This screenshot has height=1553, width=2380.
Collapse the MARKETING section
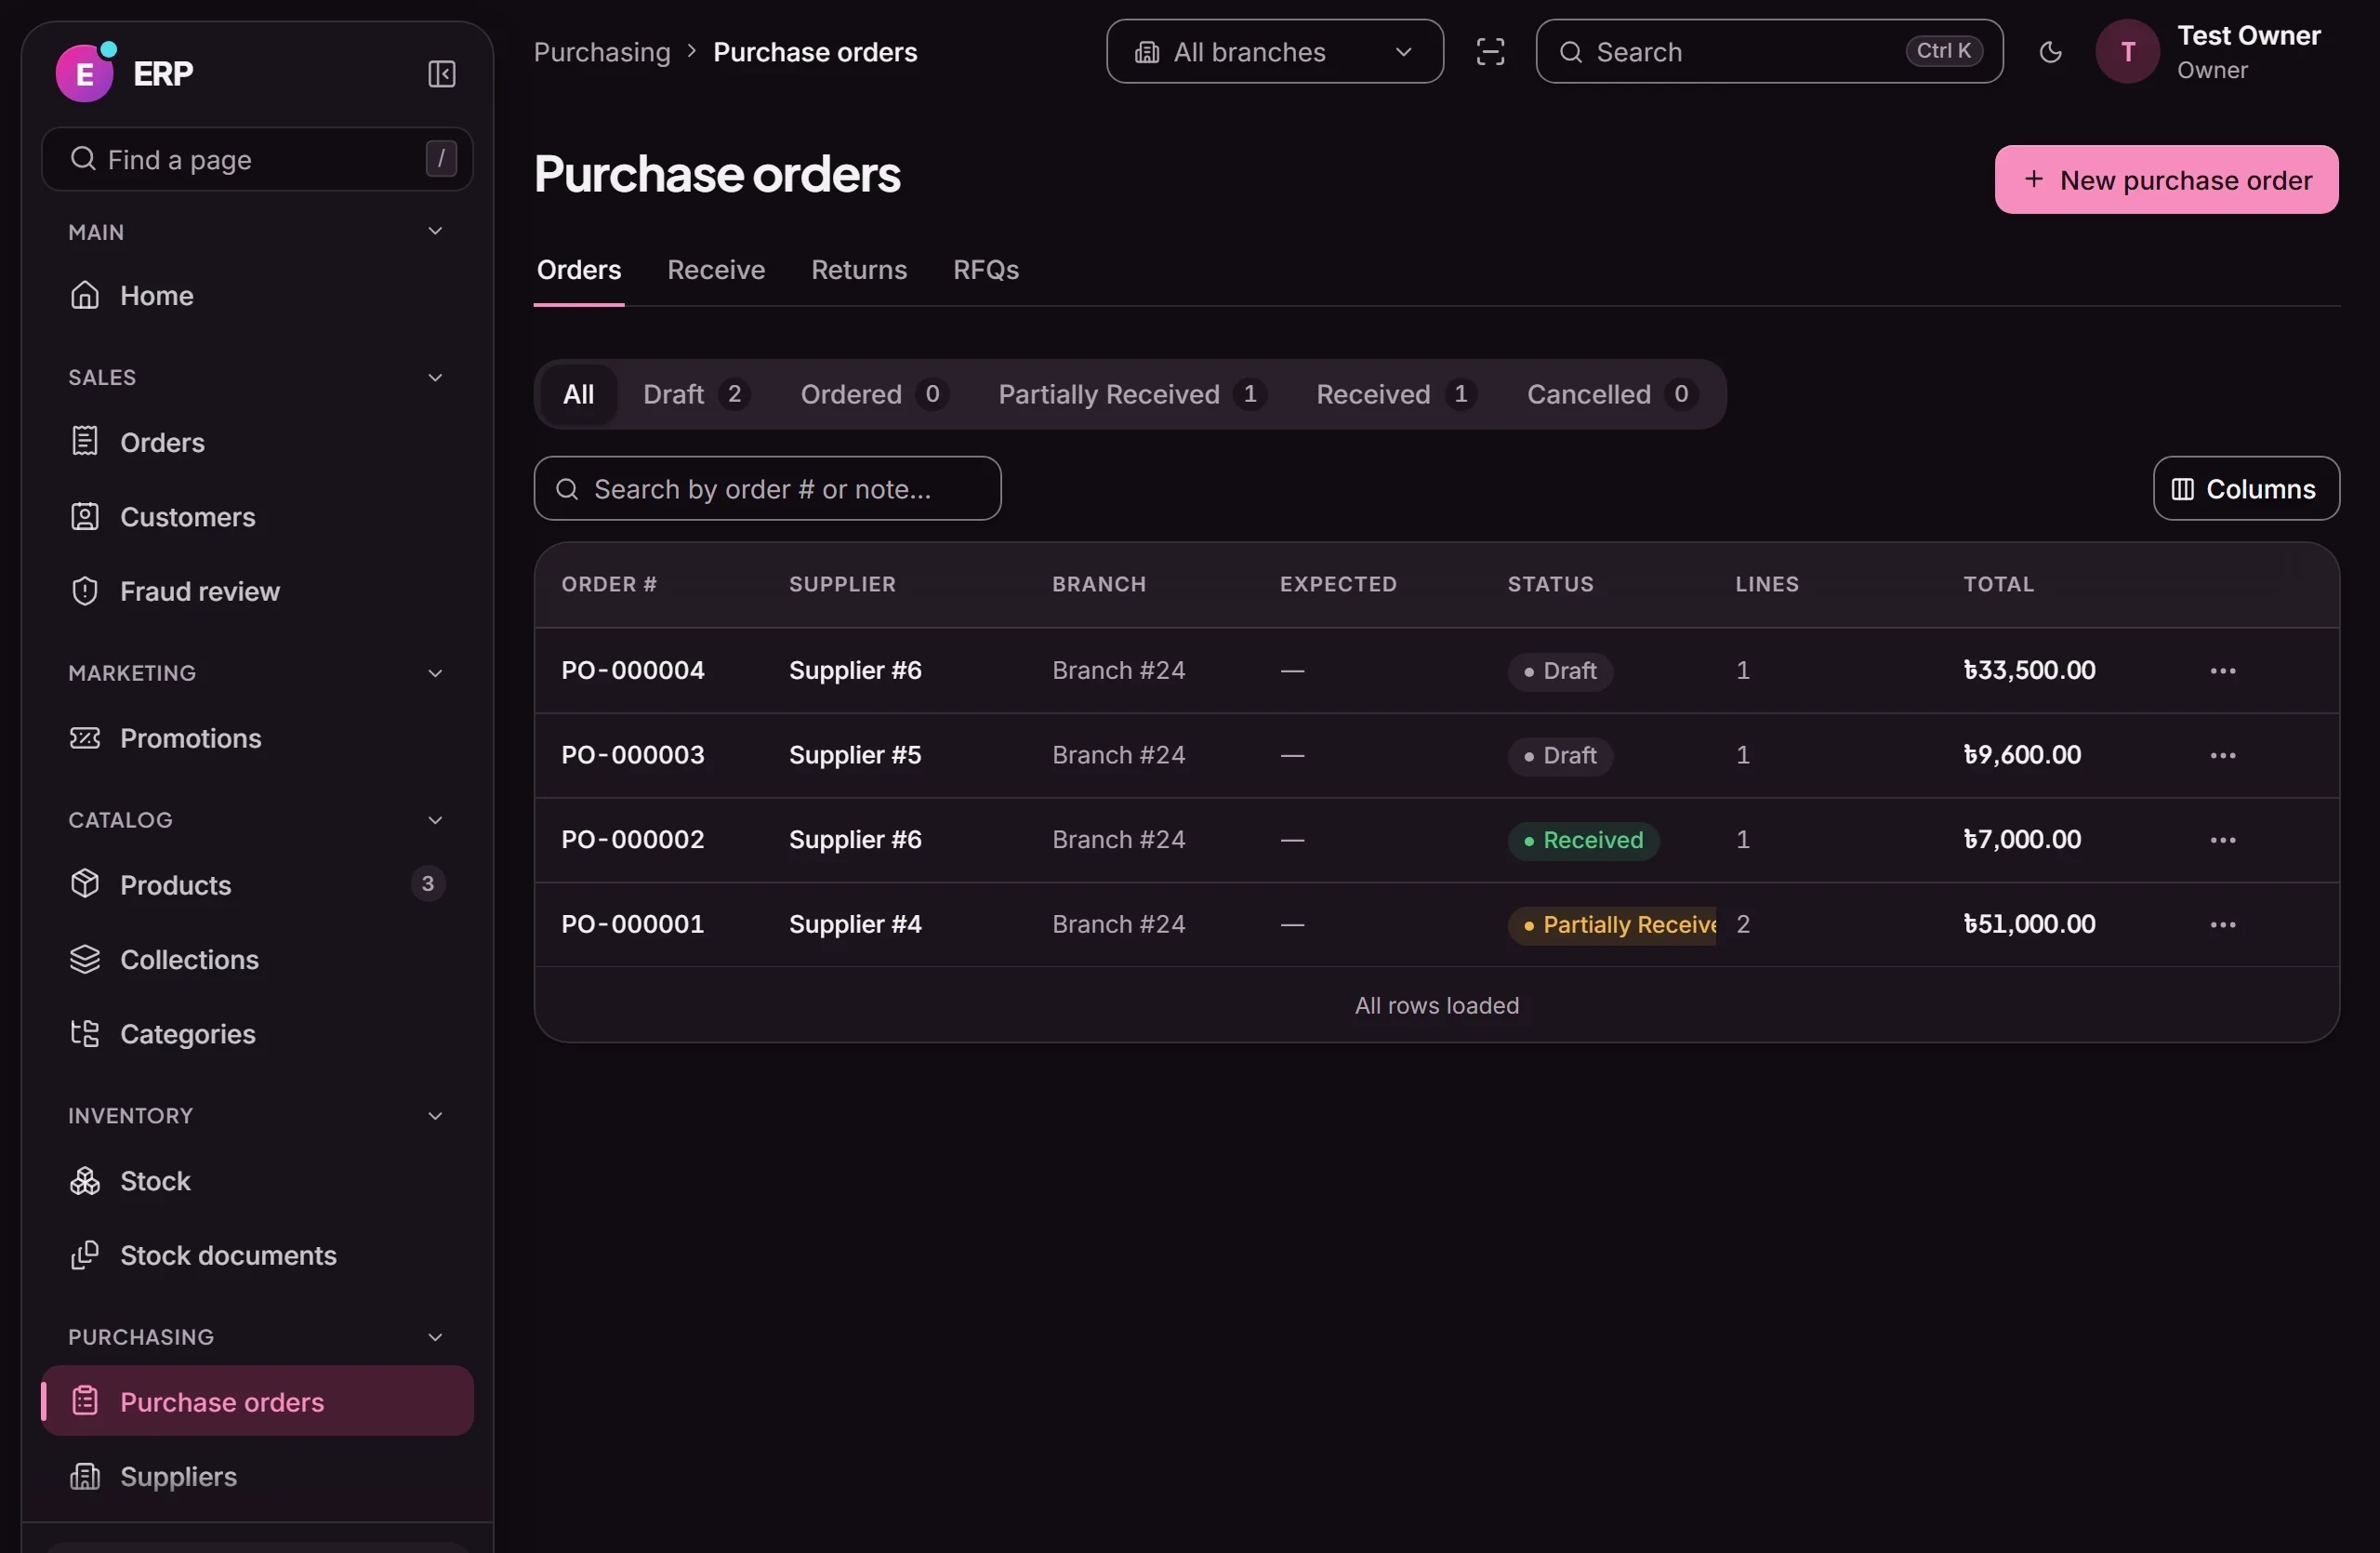tap(435, 674)
